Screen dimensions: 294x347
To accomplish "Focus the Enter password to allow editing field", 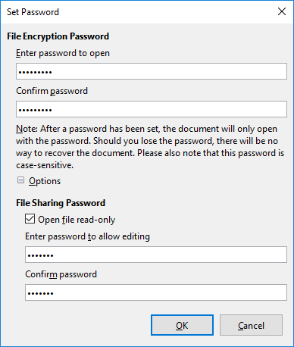I will point(156,255).
